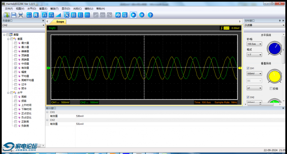Click the trigger edge icon beside CH1
This screenshot has width=287, height=154.
click(x=222, y=28)
